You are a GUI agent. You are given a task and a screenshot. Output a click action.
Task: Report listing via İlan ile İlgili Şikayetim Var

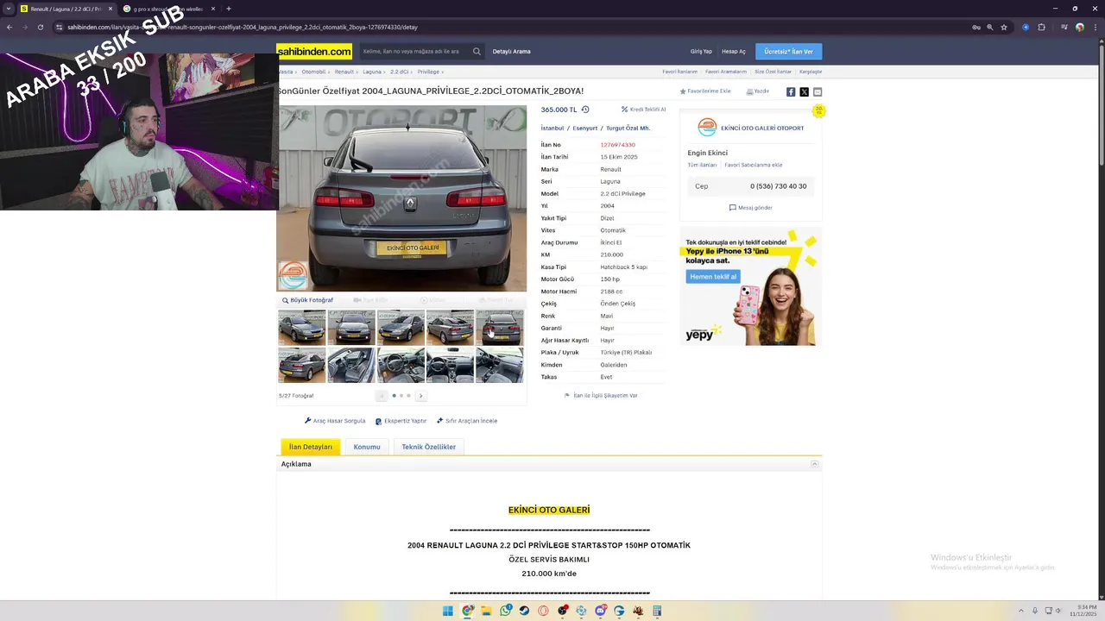pos(601,395)
